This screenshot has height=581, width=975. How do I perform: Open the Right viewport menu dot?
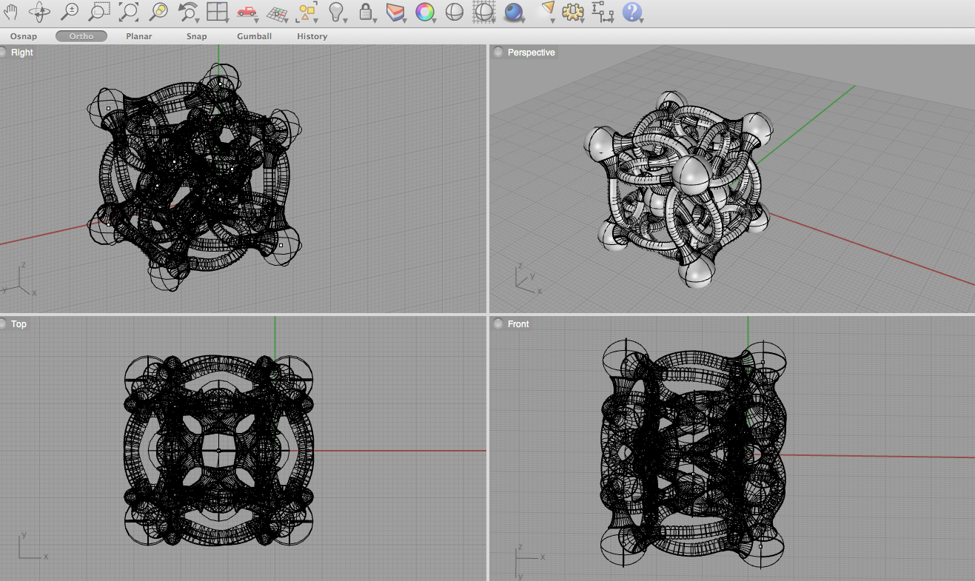[x=4, y=53]
